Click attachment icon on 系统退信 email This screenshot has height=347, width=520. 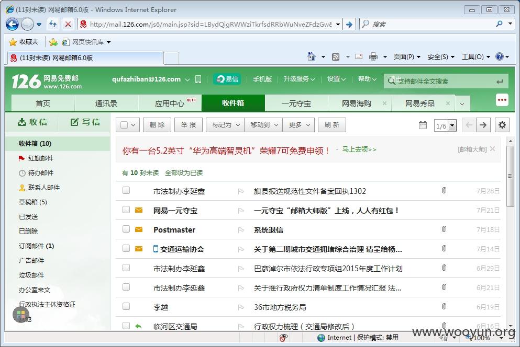[x=444, y=229]
